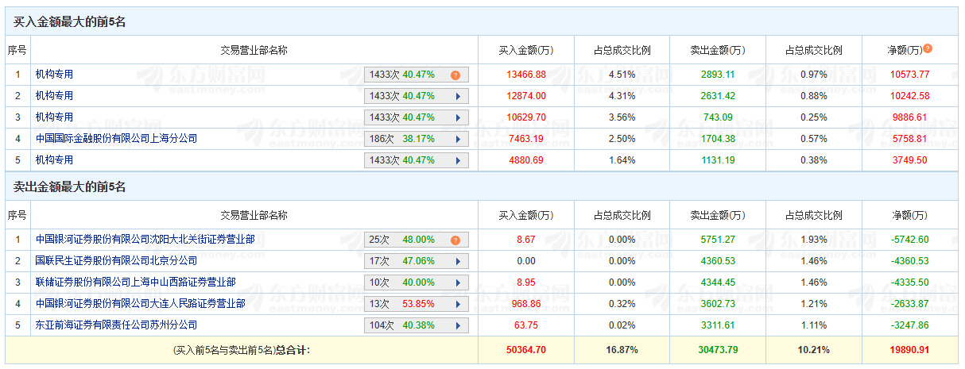Open 国联民生证券北京分公司 link
965x369 pixels.
pyautogui.click(x=116, y=260)
